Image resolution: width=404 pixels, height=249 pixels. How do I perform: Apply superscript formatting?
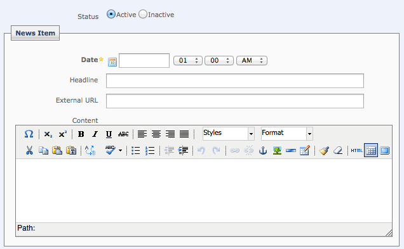[63, 134]
